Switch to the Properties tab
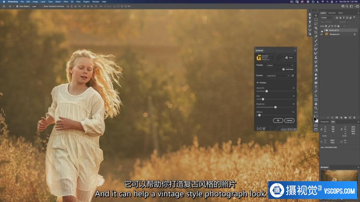The width and height of the screenshot is (360, 202). pyautogui.click(x=325, y=122)
